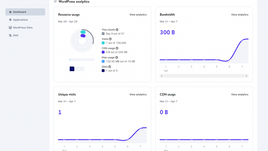Click WordPress icon beside WordPress analytics heading
The width and height of the screenshot is (268, 151).
pyautogui.click(x=55, y=1)
